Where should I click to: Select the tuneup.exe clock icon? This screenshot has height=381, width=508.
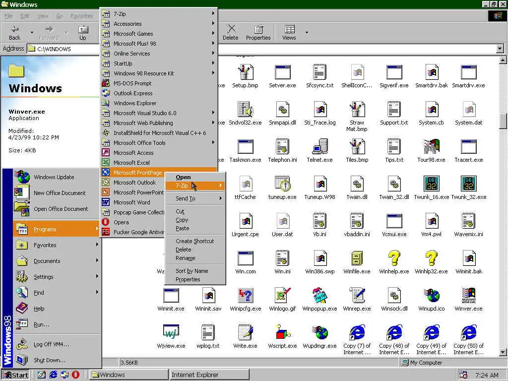[282, 184]
